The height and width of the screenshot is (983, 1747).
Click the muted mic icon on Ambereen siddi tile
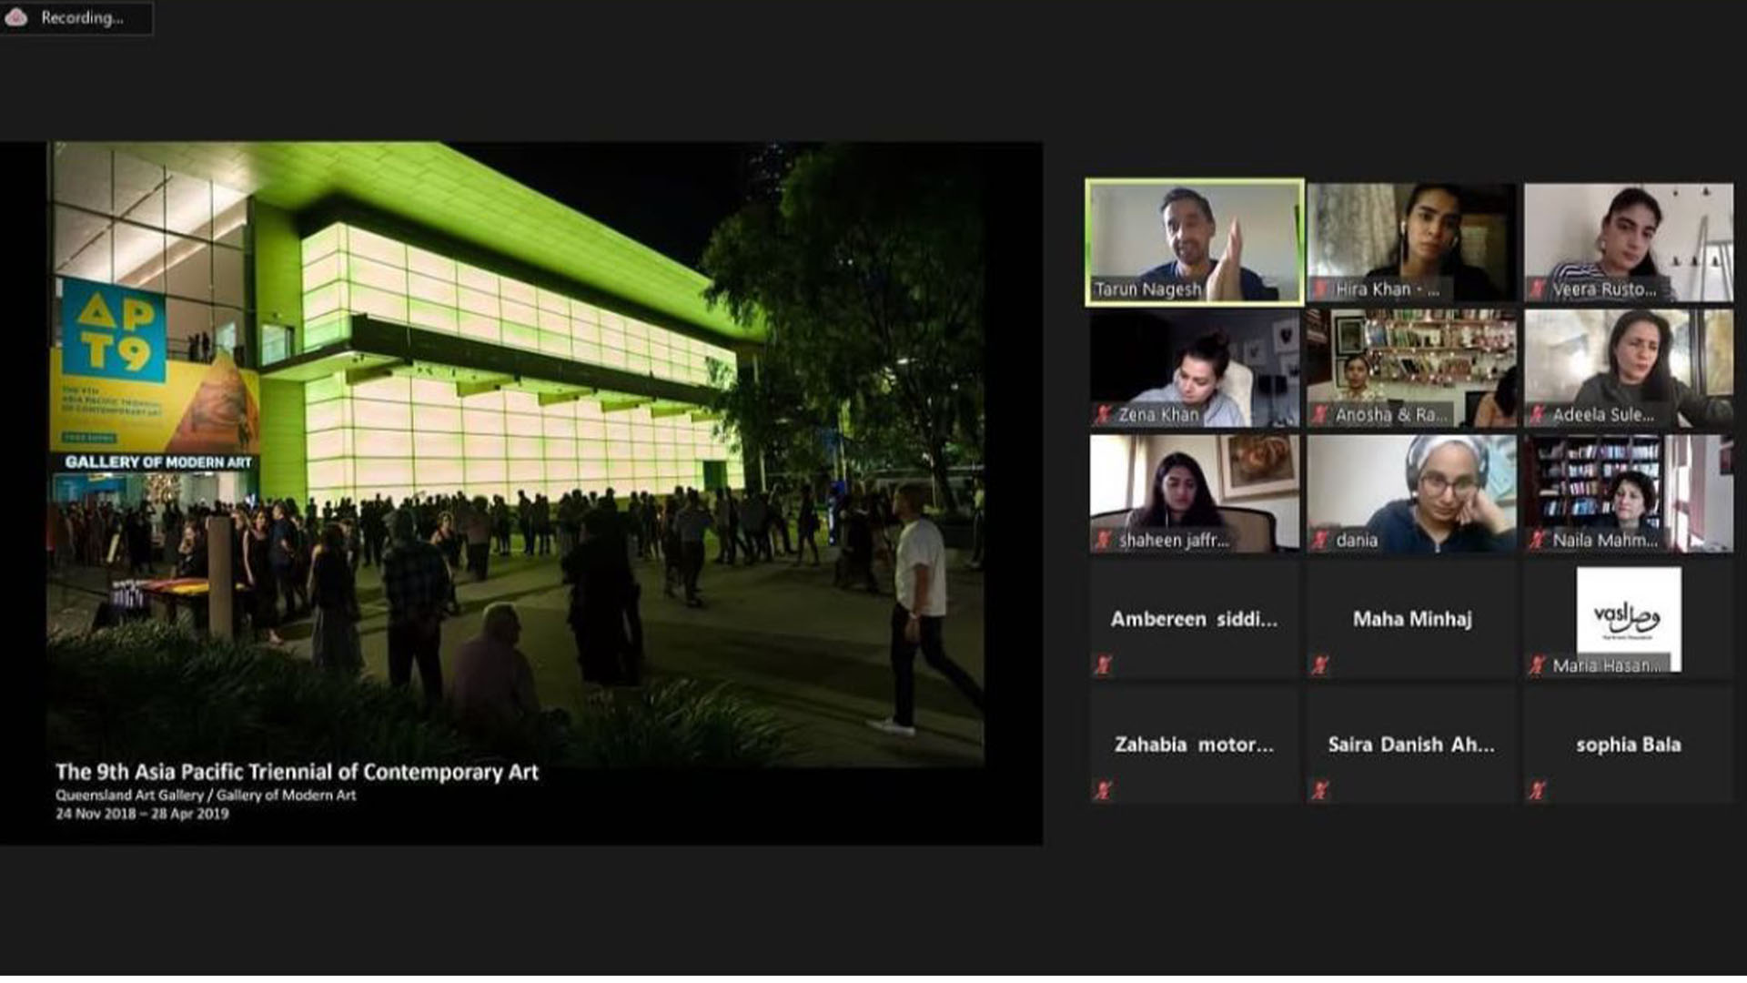click(1104, 665)
